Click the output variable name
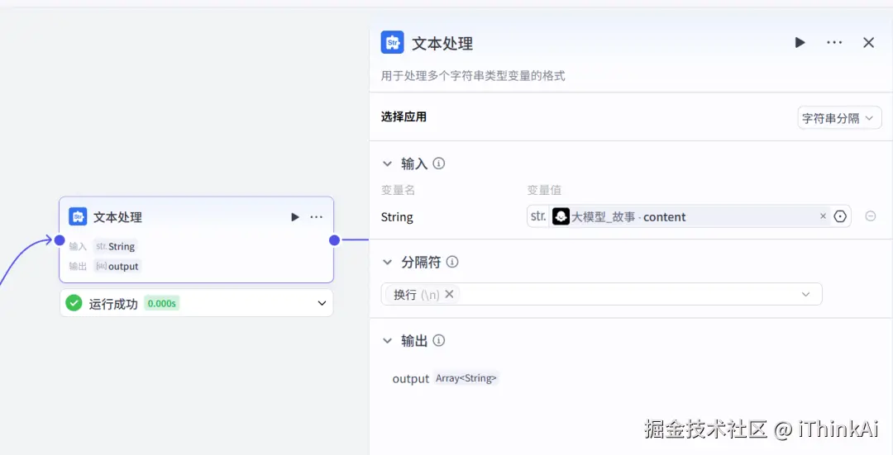Image resolution: width=893 pixels, height=455 pixels. tap(411, 379)
